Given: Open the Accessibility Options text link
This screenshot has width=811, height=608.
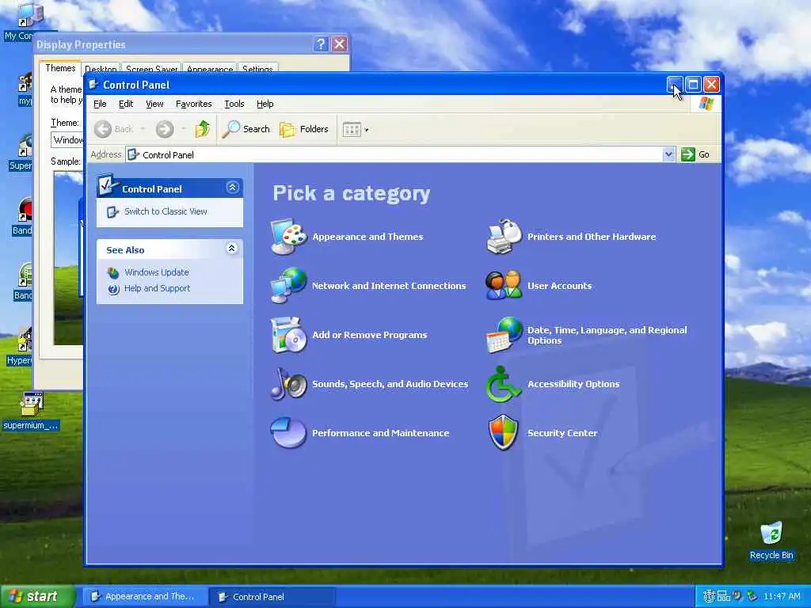Looking at the screenshot, I should click(x=573, y=384).
